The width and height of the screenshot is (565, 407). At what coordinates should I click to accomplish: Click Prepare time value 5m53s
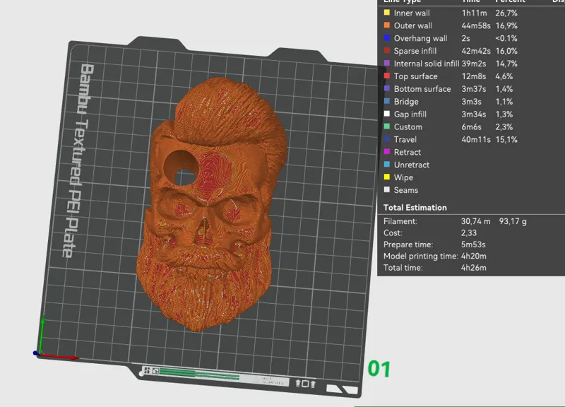tap(473, 244)
